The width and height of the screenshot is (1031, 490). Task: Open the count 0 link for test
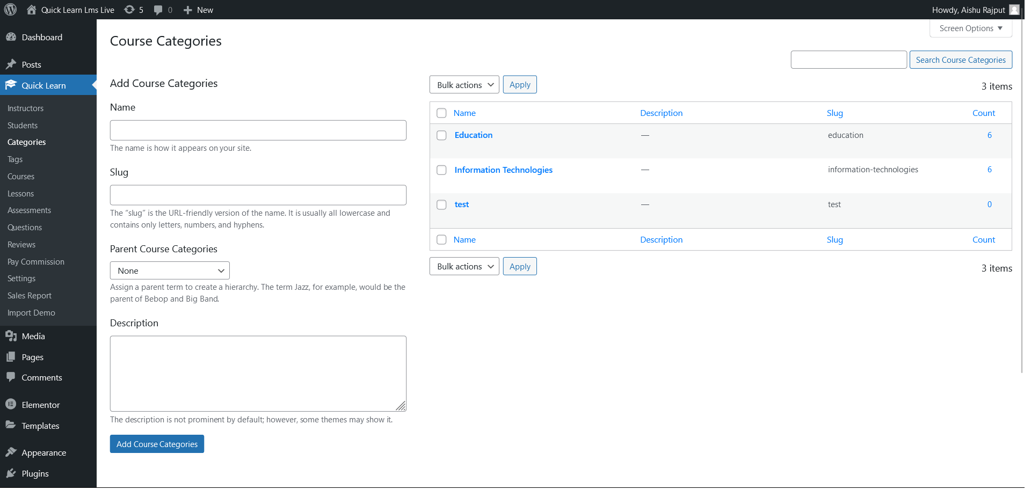coord(990,204)
